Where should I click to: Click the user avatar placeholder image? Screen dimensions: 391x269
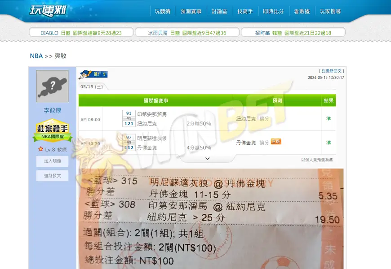[53, 86]
